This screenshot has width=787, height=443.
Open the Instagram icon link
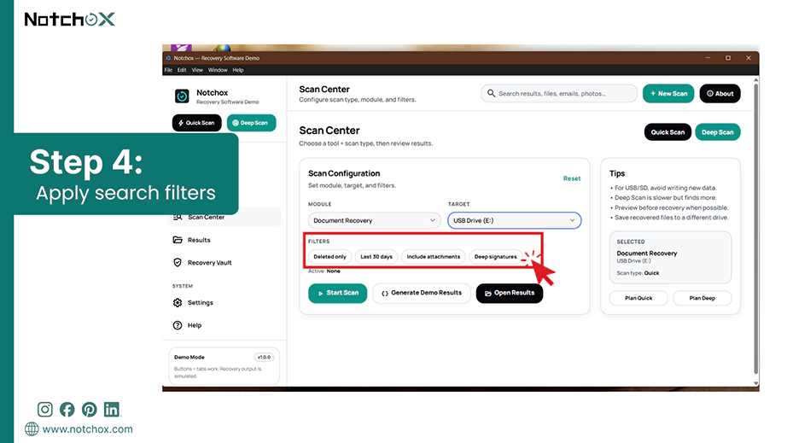tap(44, 410)
